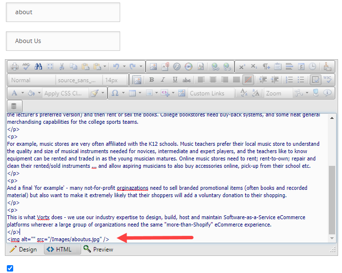Set image properties with the image icon beside Custom Links

pyautogui.click(x=181, y=93)
